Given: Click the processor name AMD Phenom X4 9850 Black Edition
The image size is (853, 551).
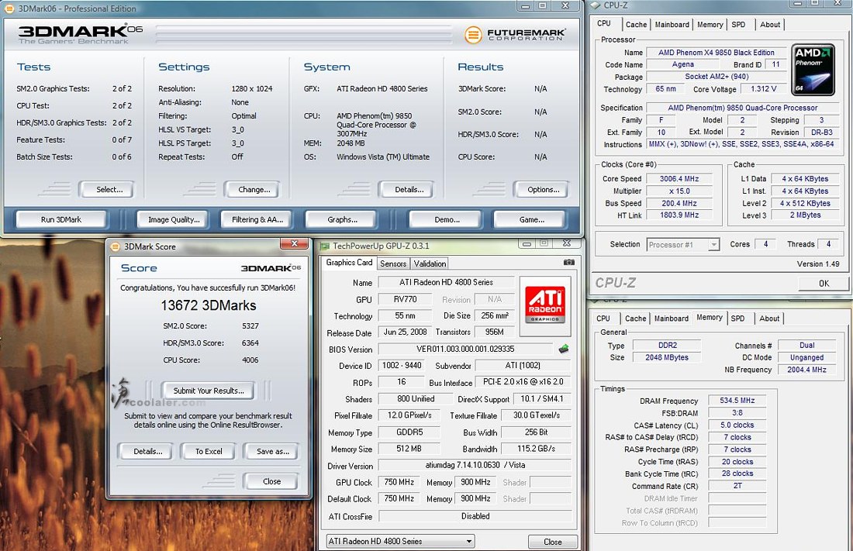Looking at the screenshot, I should coord(716,53).
